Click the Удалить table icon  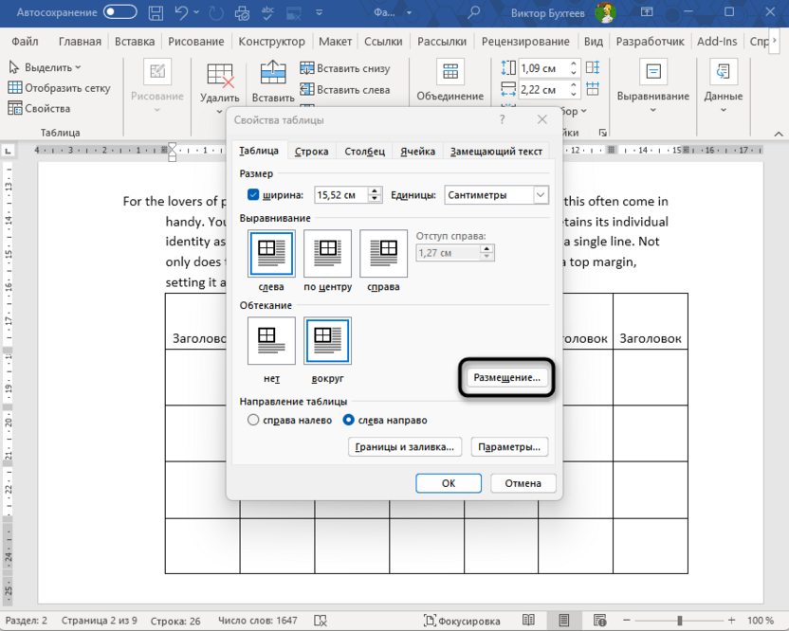[x=220, y=76]
